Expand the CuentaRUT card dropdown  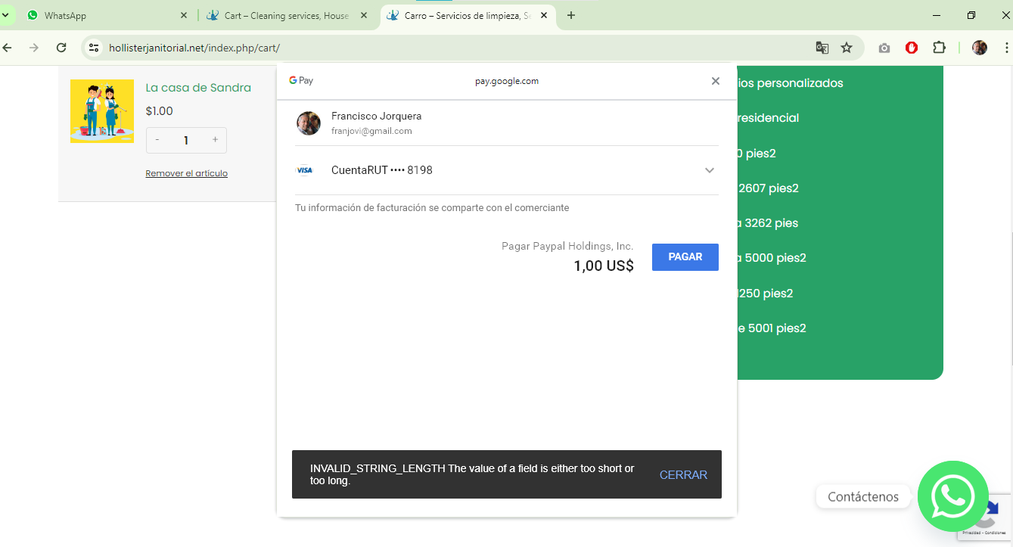coord(710,170)
